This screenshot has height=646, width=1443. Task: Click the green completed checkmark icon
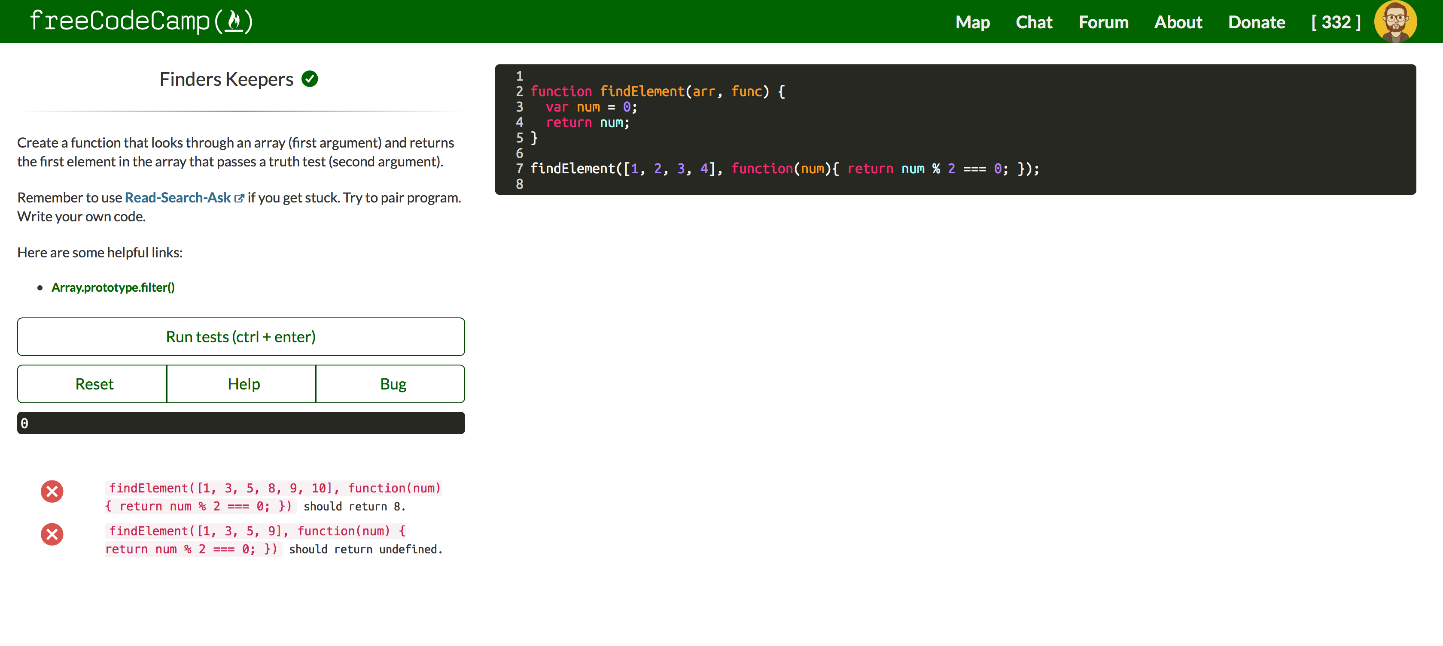[309, 79]
